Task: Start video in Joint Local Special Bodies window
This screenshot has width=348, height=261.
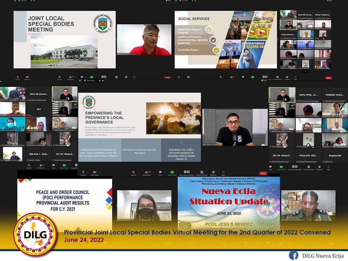Action: (27, 78)
